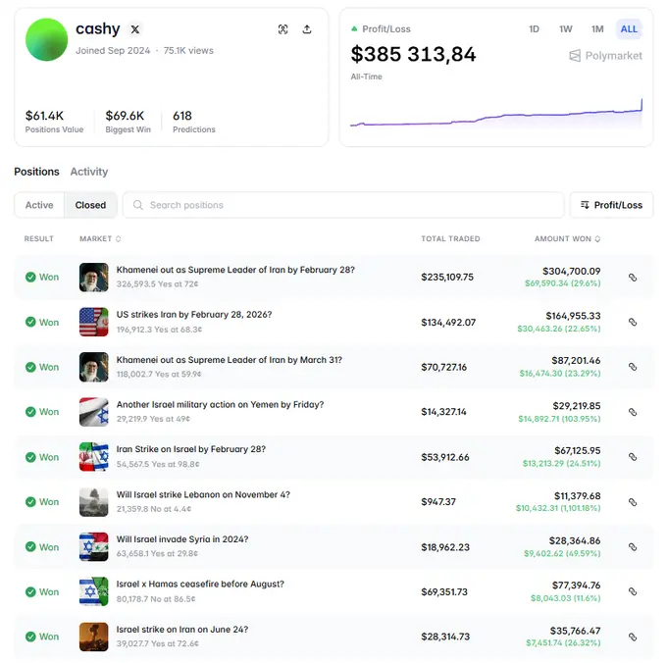The image size is (667, 663).
Task: Click Yemen-Israel flags thumbnail
Action: pos(93,412)
